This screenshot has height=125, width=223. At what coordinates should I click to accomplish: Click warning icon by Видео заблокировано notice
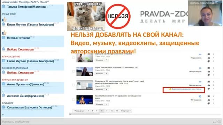pos(170,89)
